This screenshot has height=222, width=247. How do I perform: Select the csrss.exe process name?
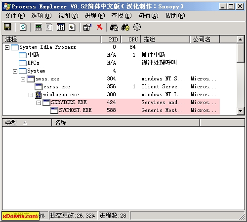57,87
